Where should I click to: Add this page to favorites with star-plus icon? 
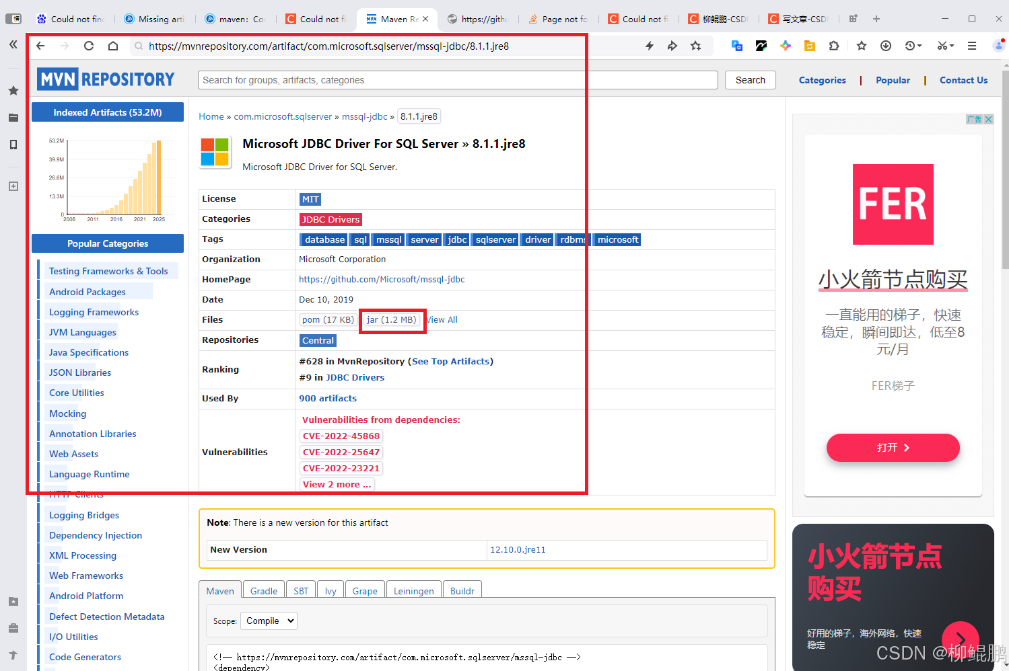click(696, 46)
